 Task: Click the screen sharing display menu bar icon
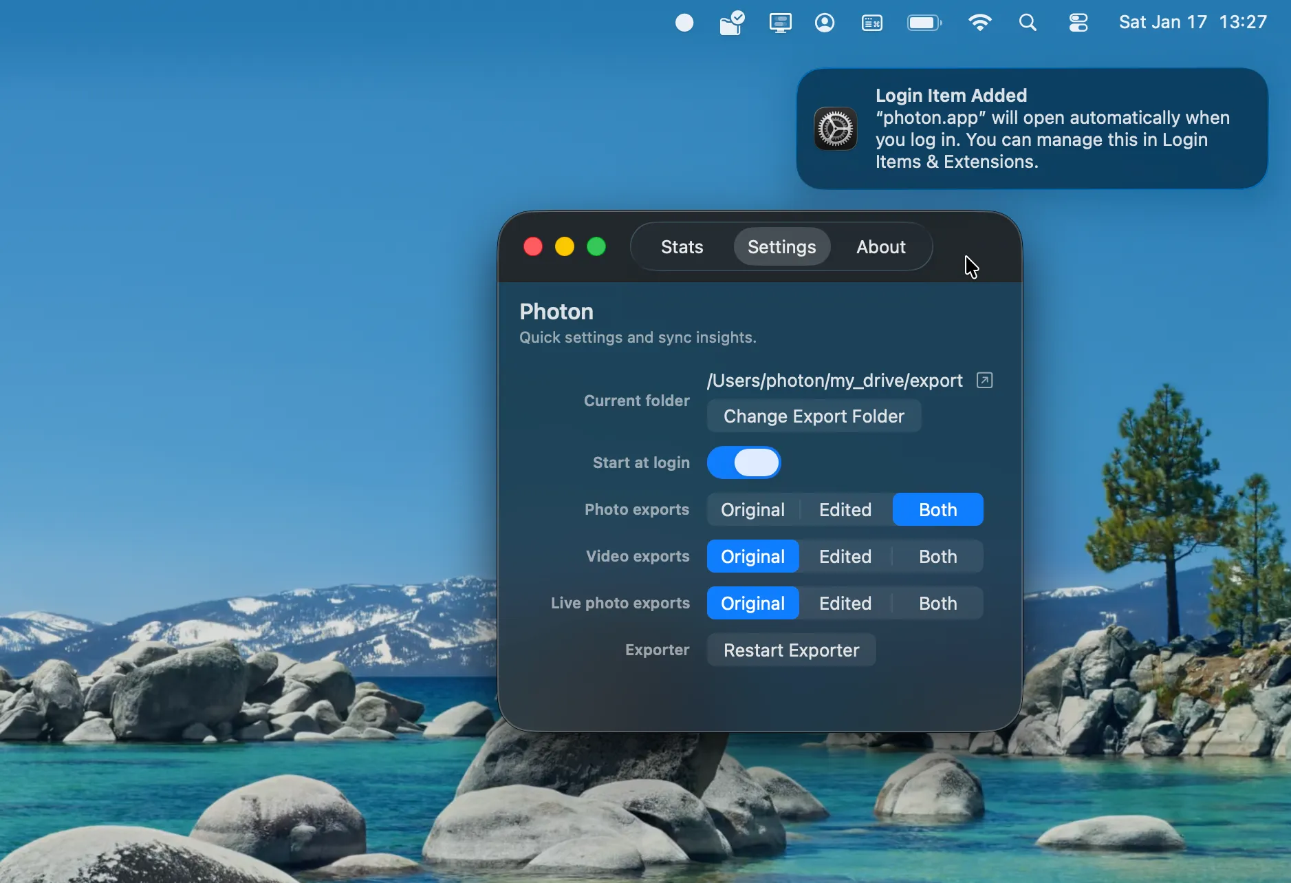[780, 23]
